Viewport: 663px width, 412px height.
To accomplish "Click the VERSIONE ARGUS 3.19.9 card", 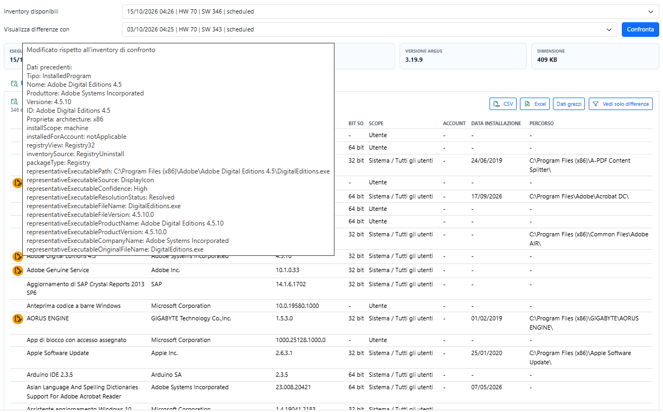I will pos(463,56).
